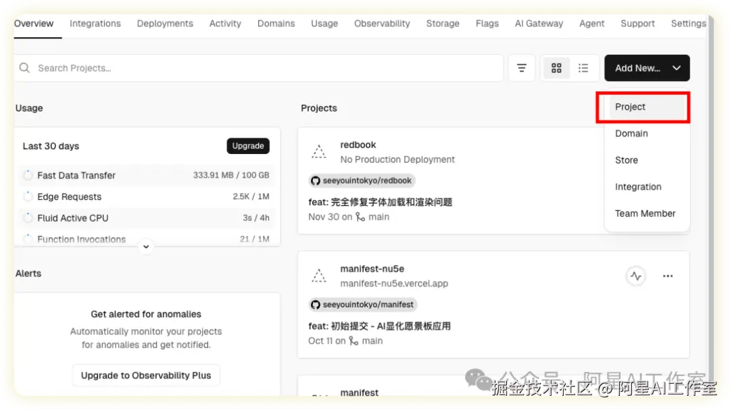Image resolution: width=730 pixels, height=410 pixels.
Task: Click redbook commit message starting with feat:
Action: pos(381,203)
